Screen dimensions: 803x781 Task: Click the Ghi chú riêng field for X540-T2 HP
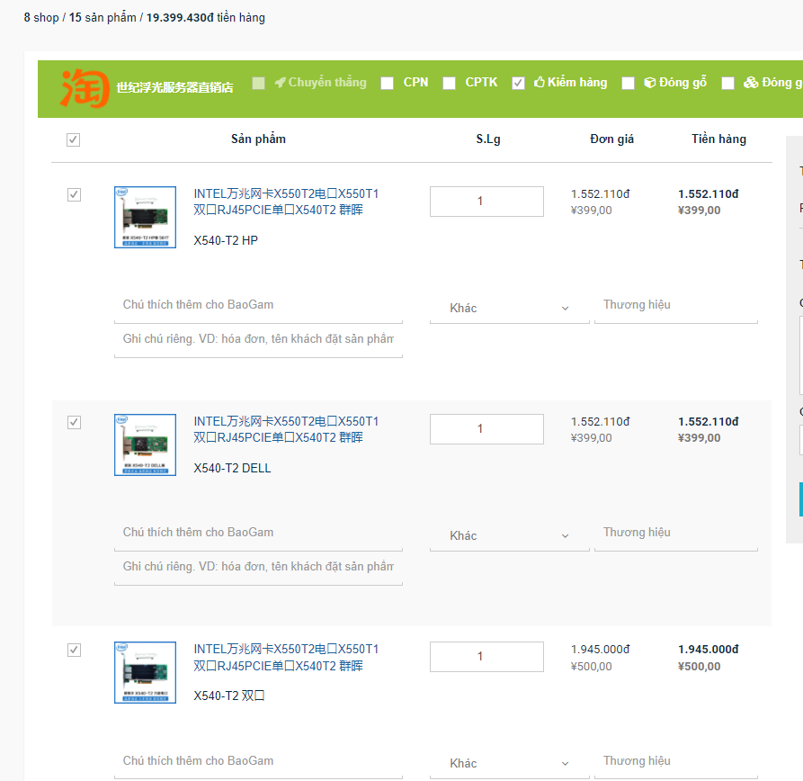pyautogui.click(x=258, y=340)
